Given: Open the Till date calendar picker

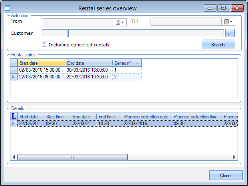Looking at the screenshot, I should point(229,22).
